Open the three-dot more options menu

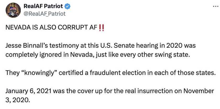(215, 6)
